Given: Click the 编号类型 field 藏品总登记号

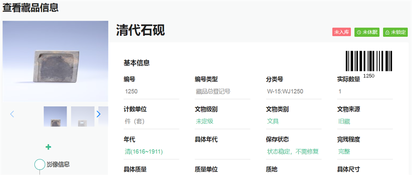Looking at the screenshot, I should tap(222, 92).
